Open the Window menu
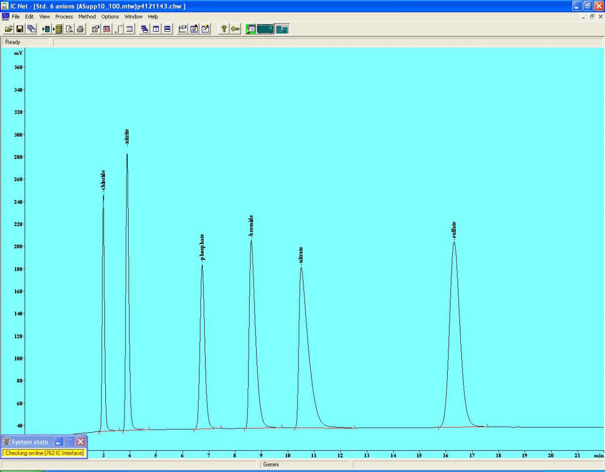Screen dimensions: 605x472 coord(134,17)
